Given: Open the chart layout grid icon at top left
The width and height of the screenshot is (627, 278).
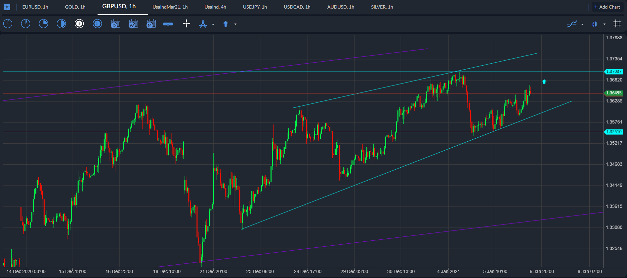Looking at the screenshot, I should (x=7, y=7).
